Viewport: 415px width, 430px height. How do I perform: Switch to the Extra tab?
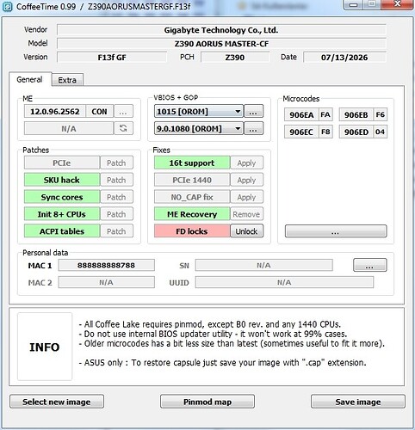(x=67, y=80)
